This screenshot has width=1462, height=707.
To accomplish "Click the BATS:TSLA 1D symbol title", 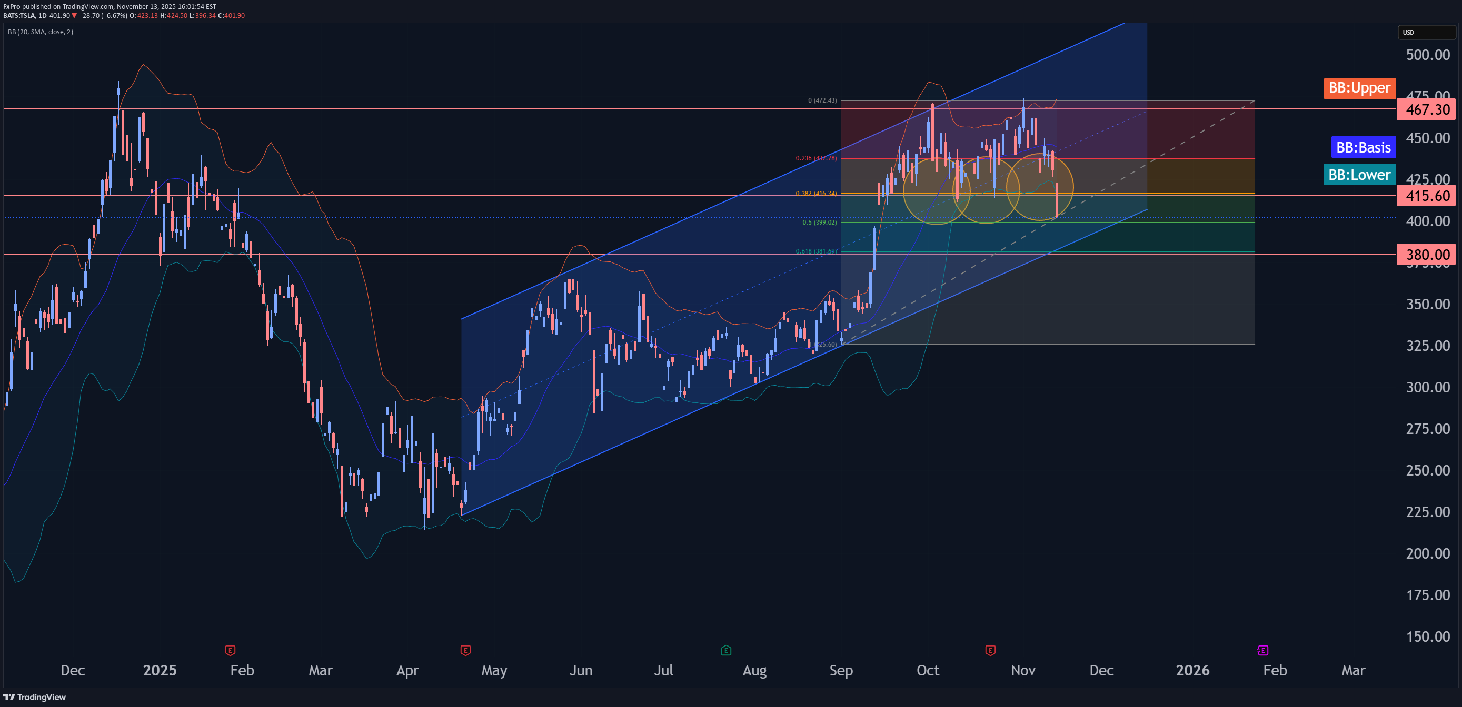I will 25,15.
